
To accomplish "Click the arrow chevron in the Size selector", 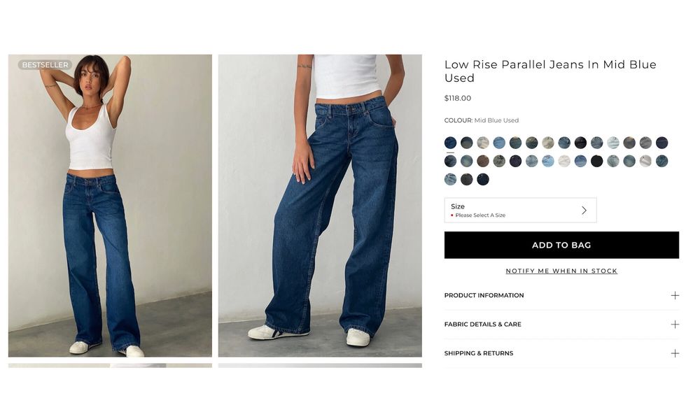I will tap(584, 211).
